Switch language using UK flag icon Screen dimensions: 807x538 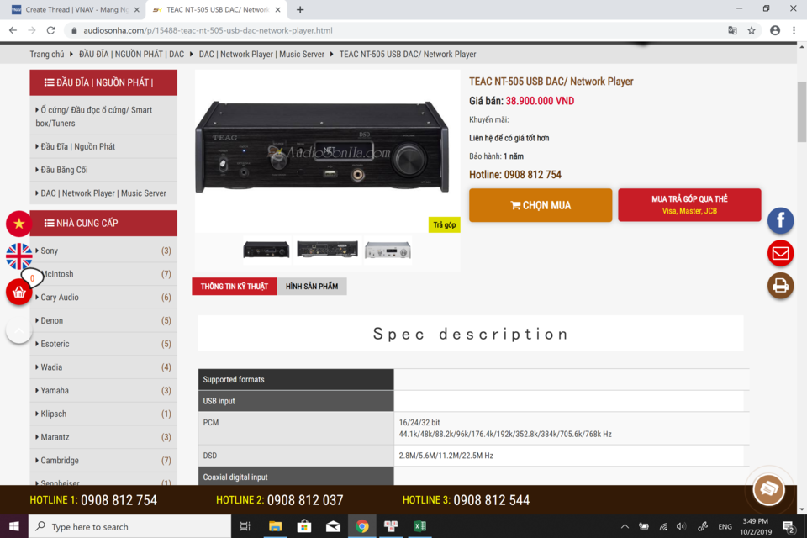tap(19, 256)
